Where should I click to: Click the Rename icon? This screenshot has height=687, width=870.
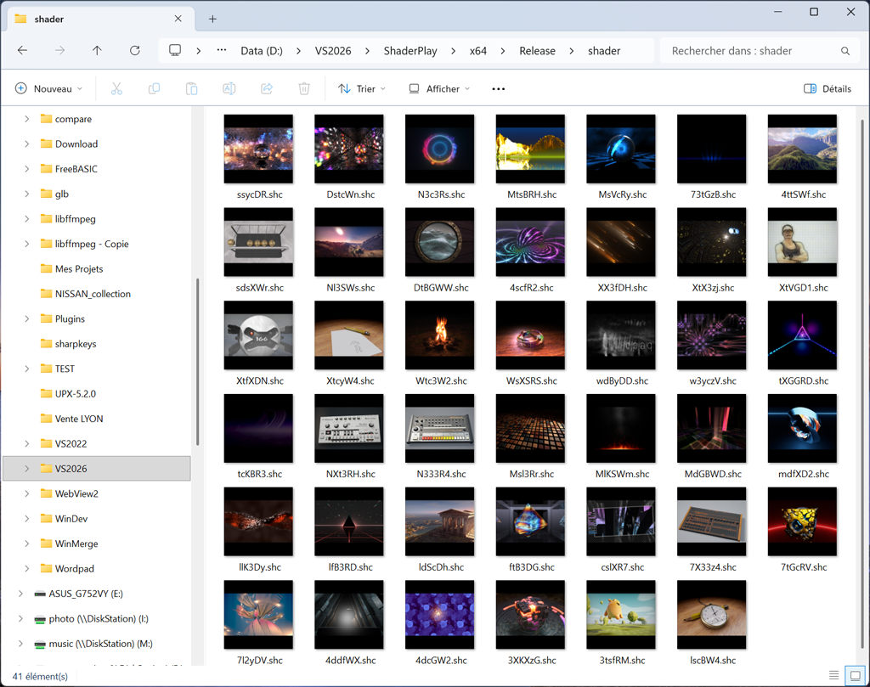(x=229, y=88)
